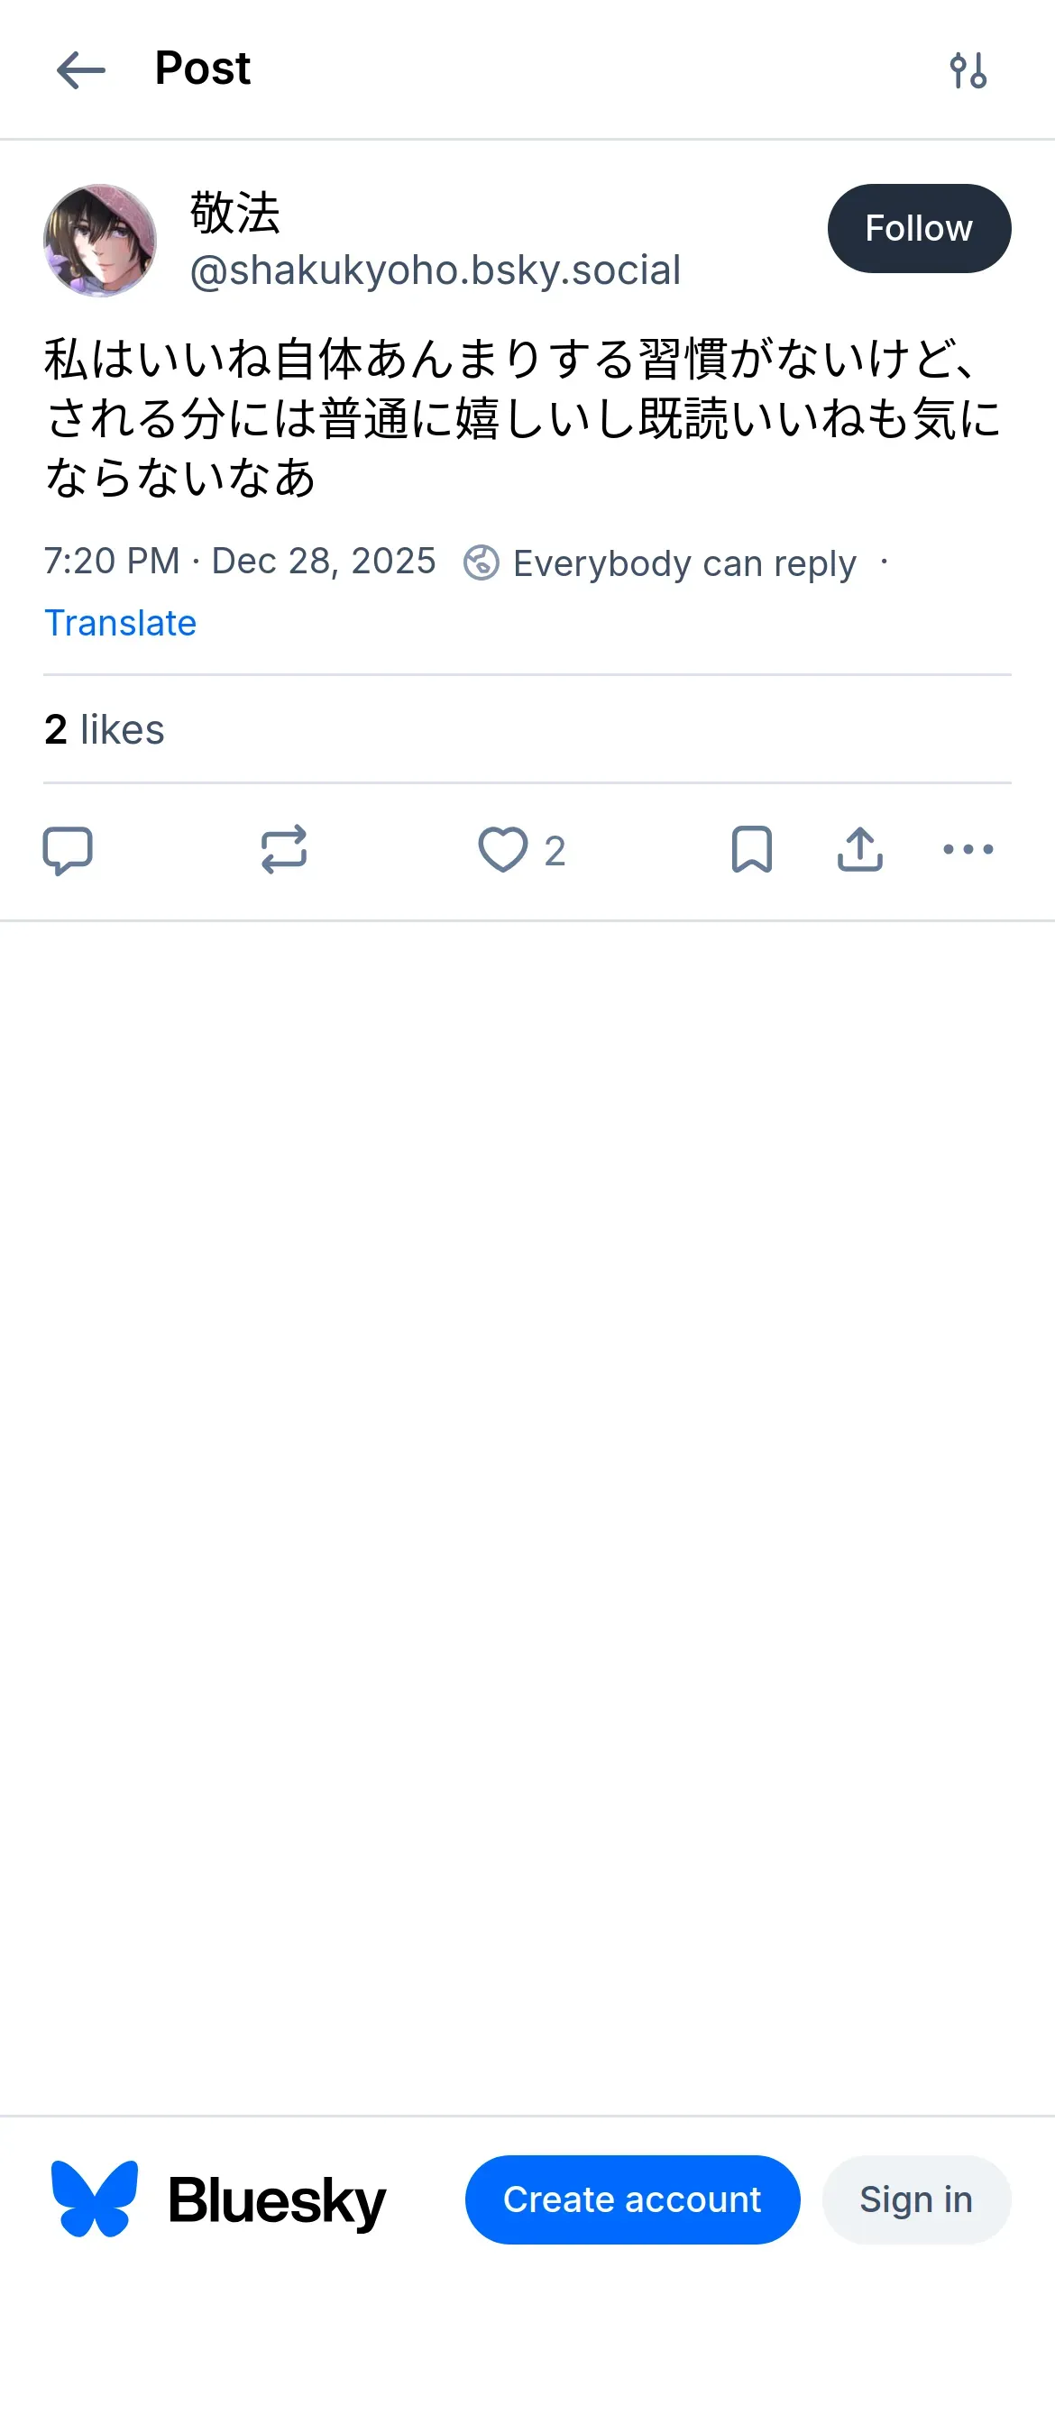Open thread settings sliders icon
This screenshot has height=2423, width=1055.
coord(968,70)
